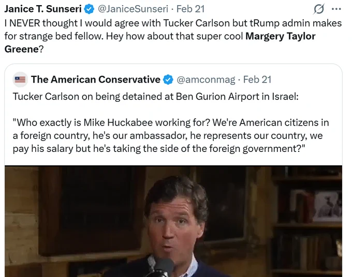The height and width of the screenshot is (277, 352).
Task: Open the three-dot more options menu
Action: pyautogui.click(x=336, y=9)
